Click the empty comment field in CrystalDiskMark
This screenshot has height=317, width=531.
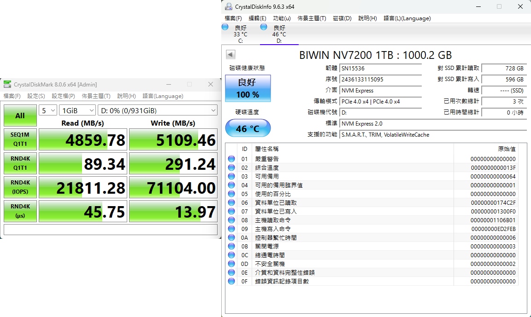111,230
